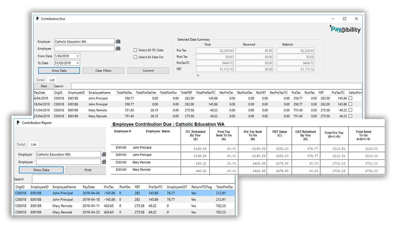
Task: Click the Contribution Report window title icon
Action: coord(18,123)
